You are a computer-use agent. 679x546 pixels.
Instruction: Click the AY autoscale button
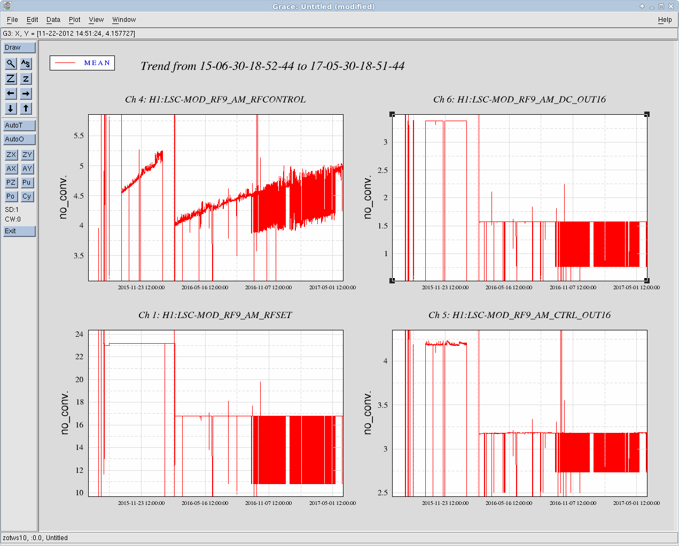coord(27,169)
